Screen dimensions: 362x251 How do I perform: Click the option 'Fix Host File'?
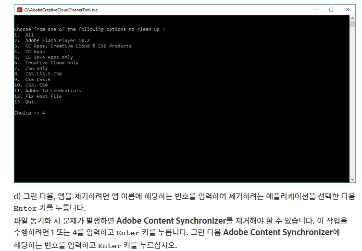[x=43, y=96]
